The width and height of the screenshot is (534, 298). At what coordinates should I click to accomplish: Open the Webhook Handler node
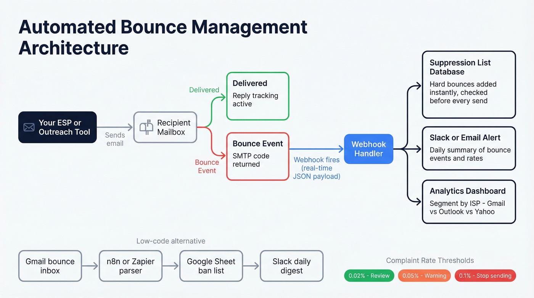(368, 149)
